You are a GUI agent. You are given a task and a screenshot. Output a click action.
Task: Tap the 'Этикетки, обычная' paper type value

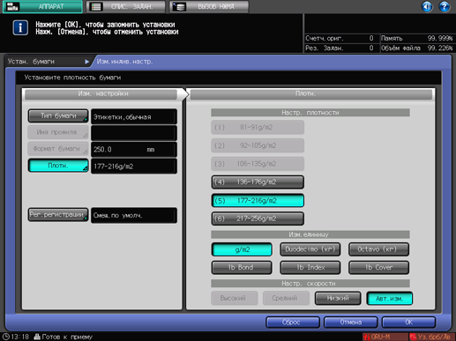coord(134,116)
